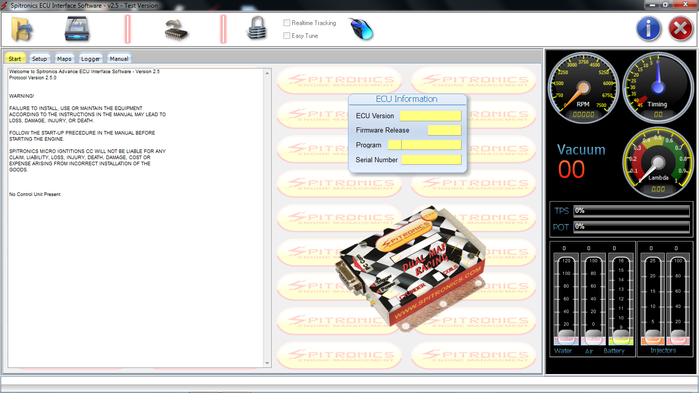Open file with the folder icon
Screen dimensions: 699x393
coord(23,29)
